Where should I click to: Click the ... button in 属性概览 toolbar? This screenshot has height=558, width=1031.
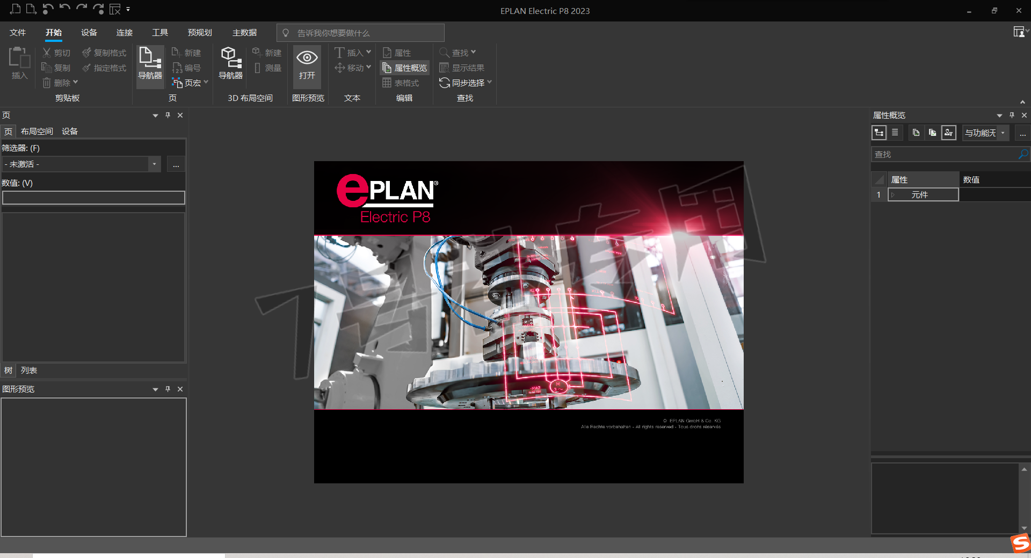pos(1023,133)
